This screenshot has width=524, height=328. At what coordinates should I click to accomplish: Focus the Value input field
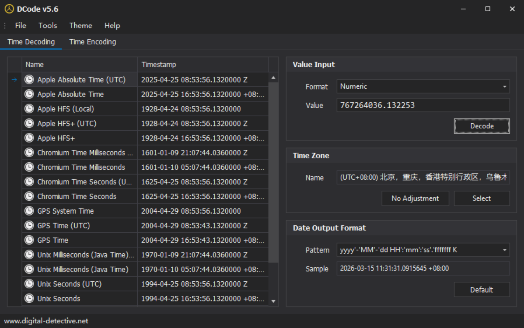423,105
